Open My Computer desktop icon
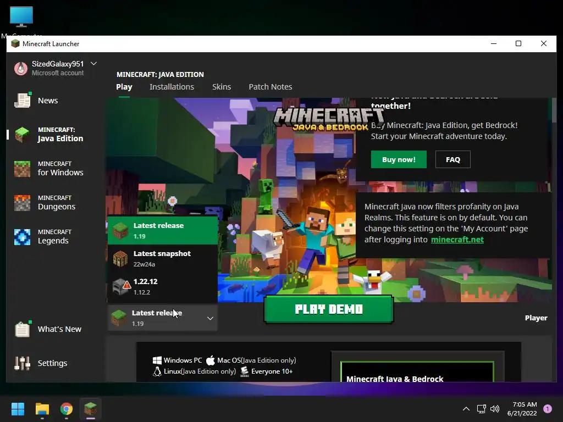 click(21, 18)
